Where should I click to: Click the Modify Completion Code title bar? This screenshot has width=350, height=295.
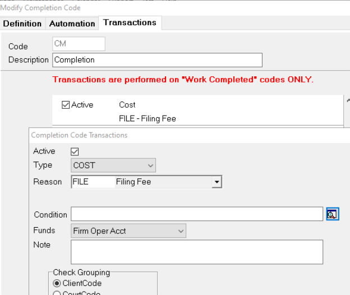[x=112, y=8]
